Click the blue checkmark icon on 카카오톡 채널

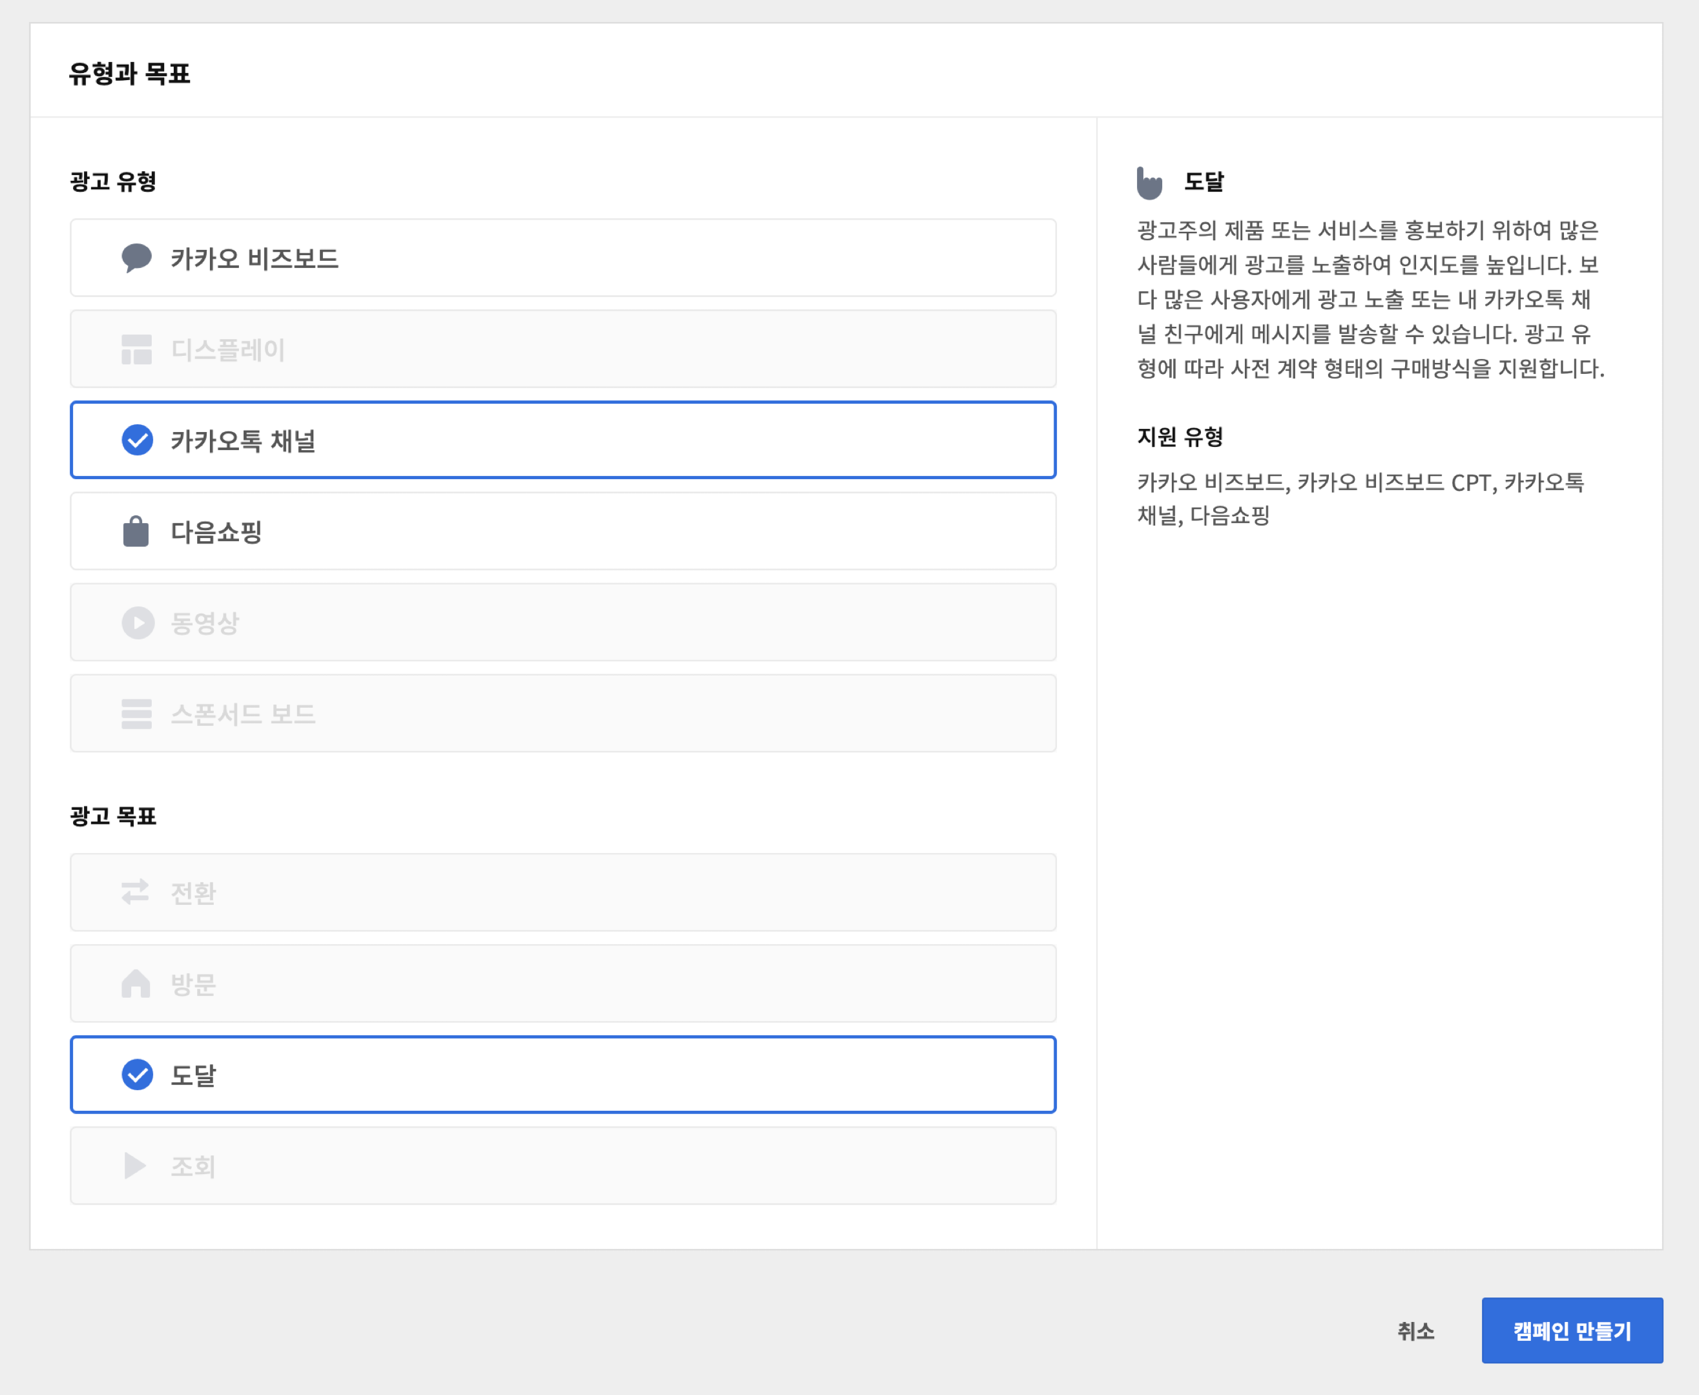[x=138, y=440]
